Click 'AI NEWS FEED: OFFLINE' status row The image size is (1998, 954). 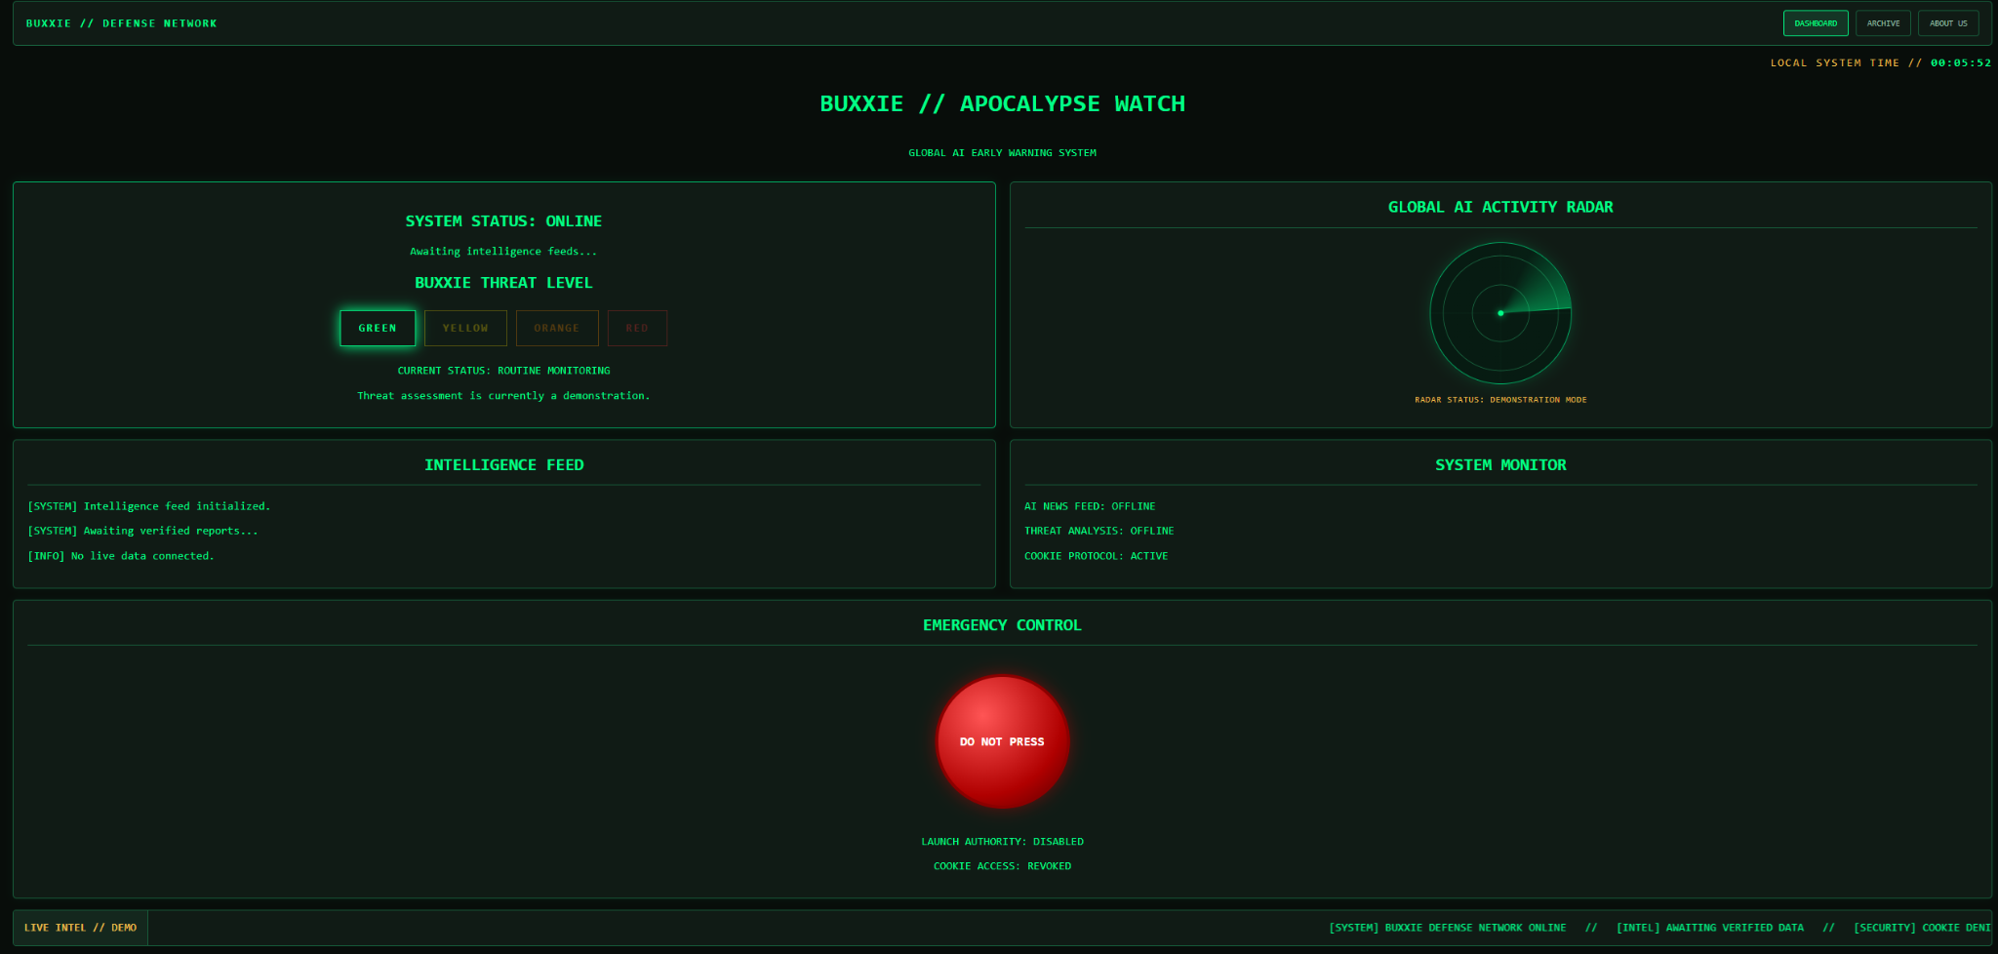pos(1090,506)
